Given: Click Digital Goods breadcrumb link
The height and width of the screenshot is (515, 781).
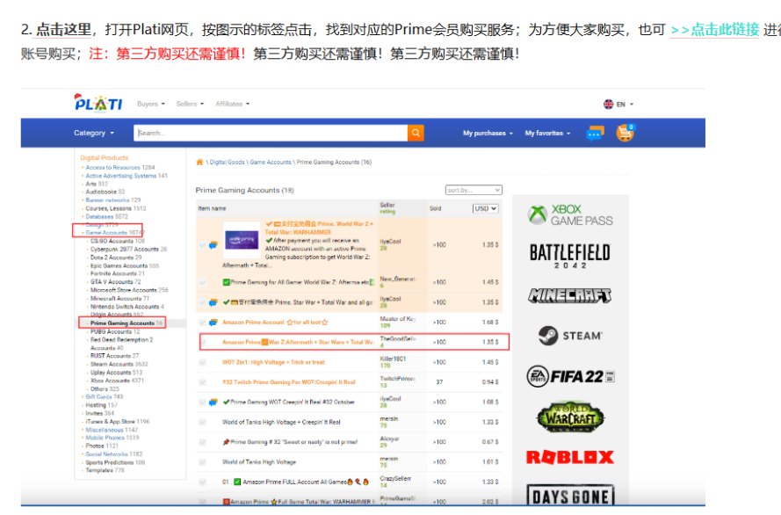Looking at the screenshot, I should tap(228, 162).
